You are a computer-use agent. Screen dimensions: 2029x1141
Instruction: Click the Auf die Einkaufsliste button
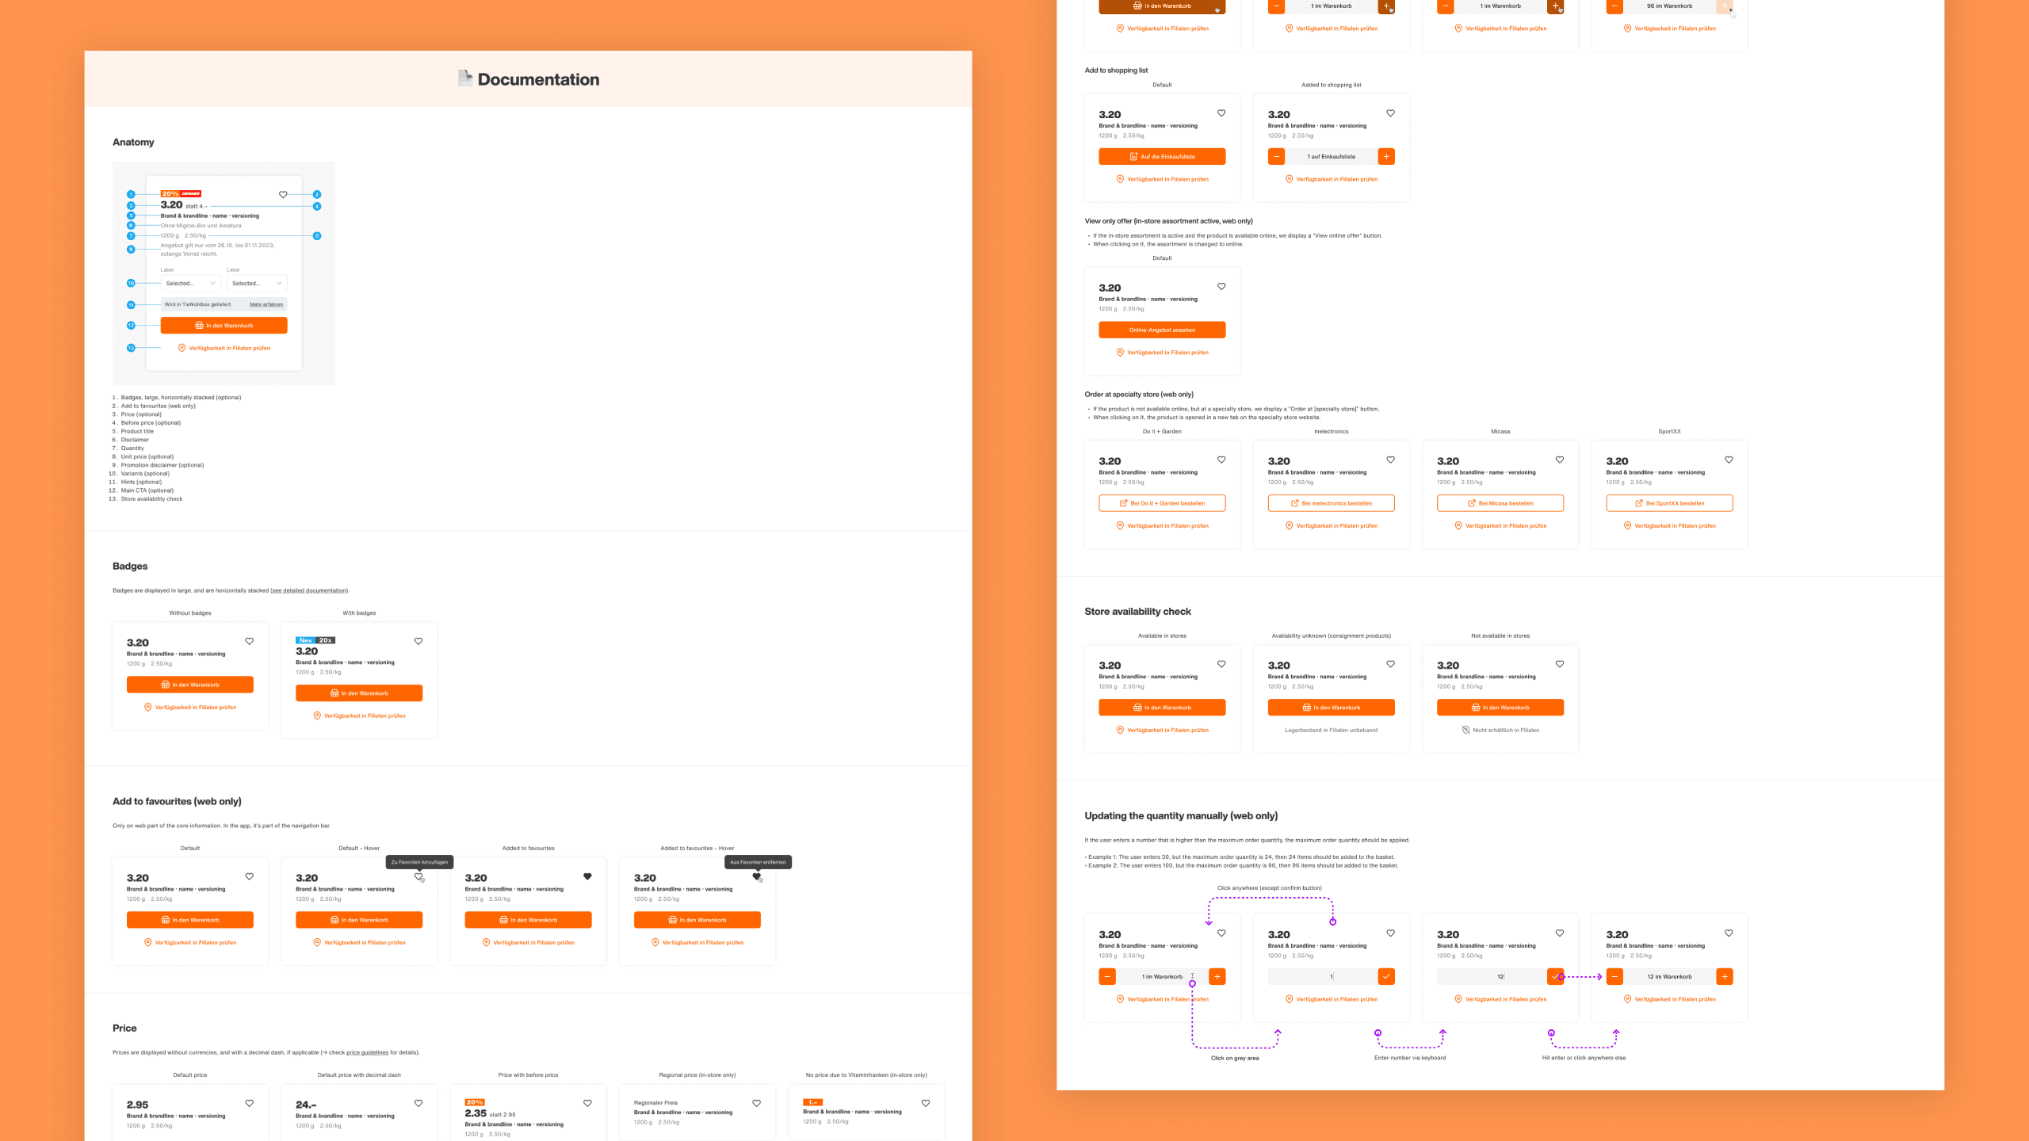pos(1162,157)
